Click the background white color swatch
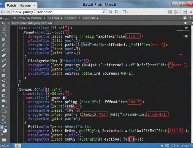 (x=5, y=131)
